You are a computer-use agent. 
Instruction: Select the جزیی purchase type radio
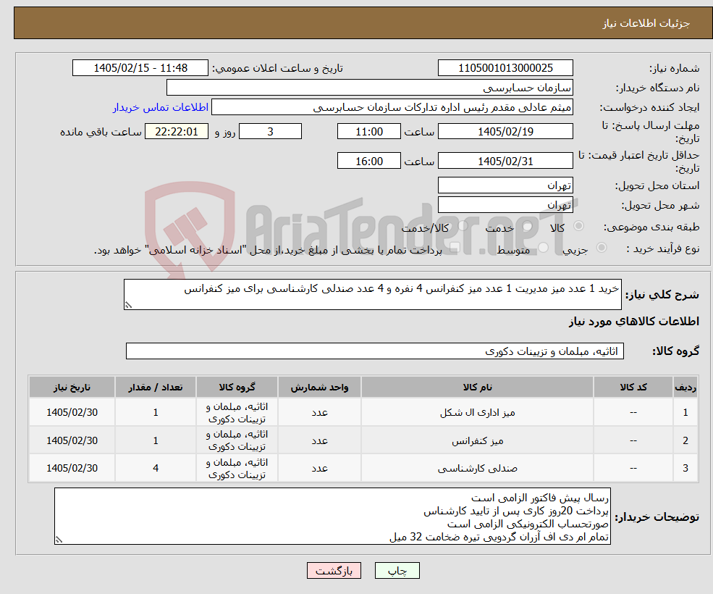click(x=601, y=248)
